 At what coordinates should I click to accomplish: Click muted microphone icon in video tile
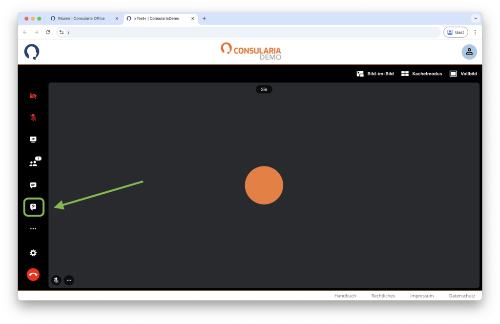point(56,280)
